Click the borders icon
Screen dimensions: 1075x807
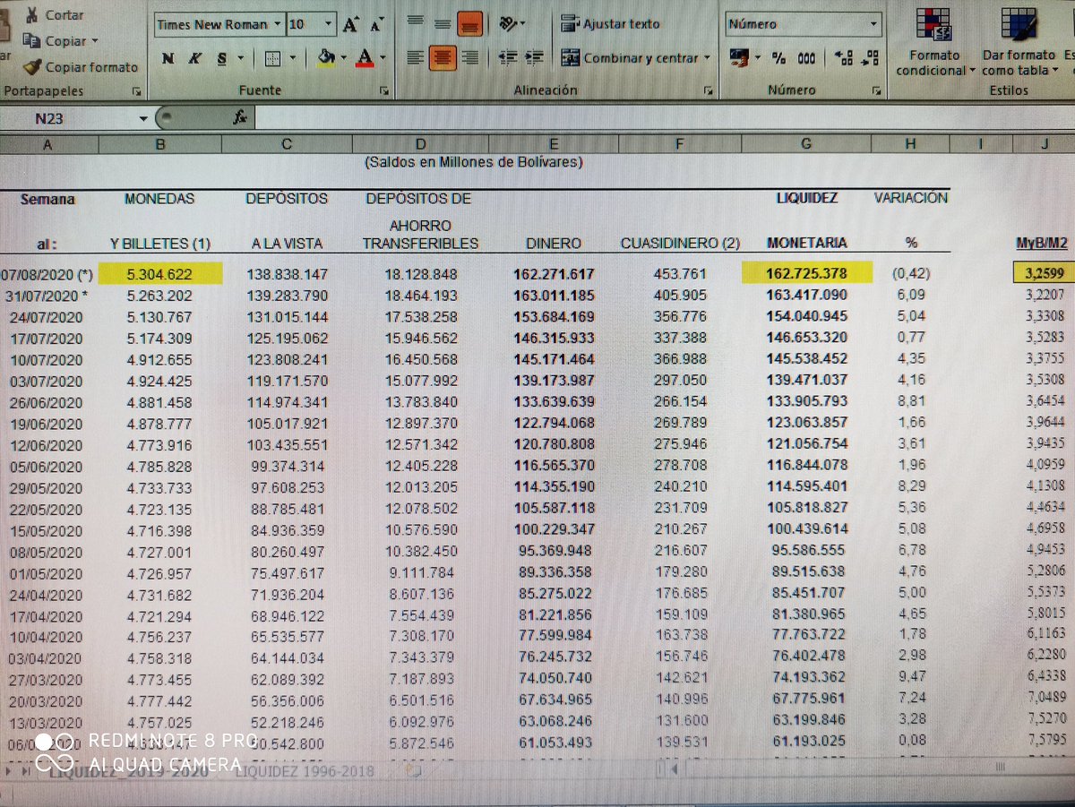273,59
